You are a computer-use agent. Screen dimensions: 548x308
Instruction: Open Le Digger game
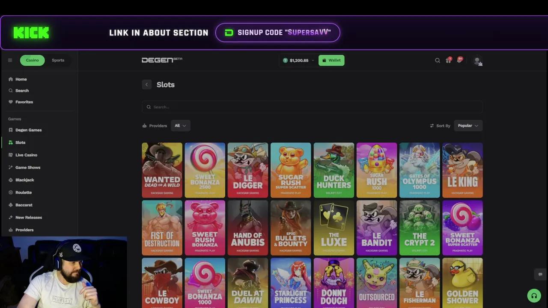(248, 170)
